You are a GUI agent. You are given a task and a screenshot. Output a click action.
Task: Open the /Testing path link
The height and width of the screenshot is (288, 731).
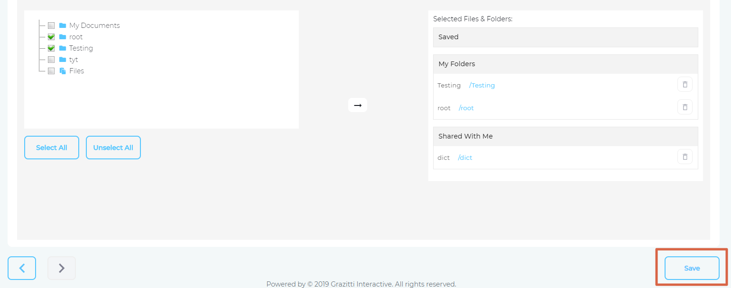click(x=482, y=86)
